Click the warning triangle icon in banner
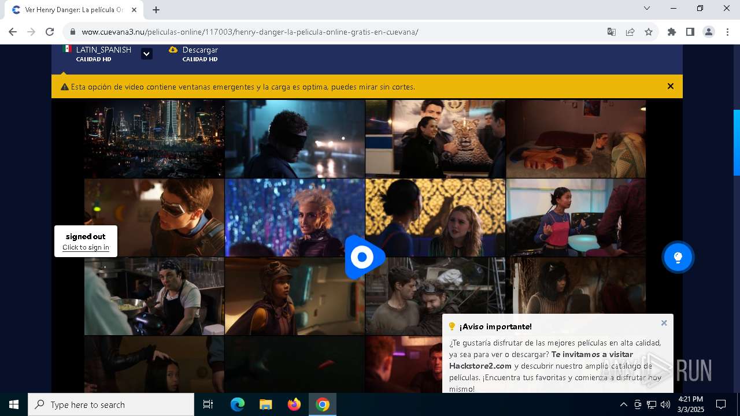 point(65,87)
